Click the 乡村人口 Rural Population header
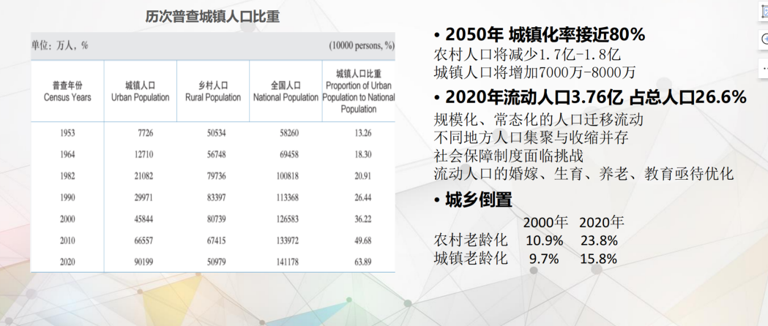768x326 pixels. [x=212, y=91]
